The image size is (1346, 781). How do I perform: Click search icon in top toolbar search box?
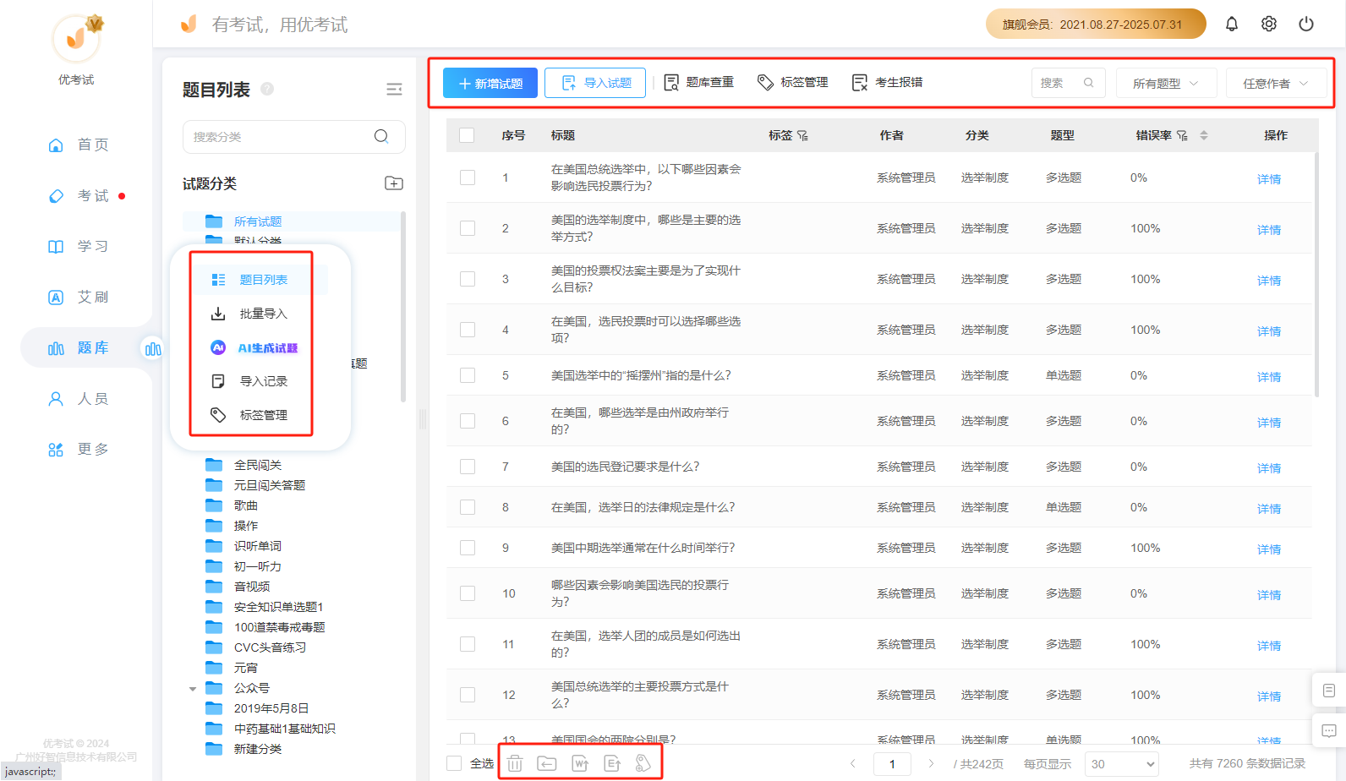[x=1089, y=83]
